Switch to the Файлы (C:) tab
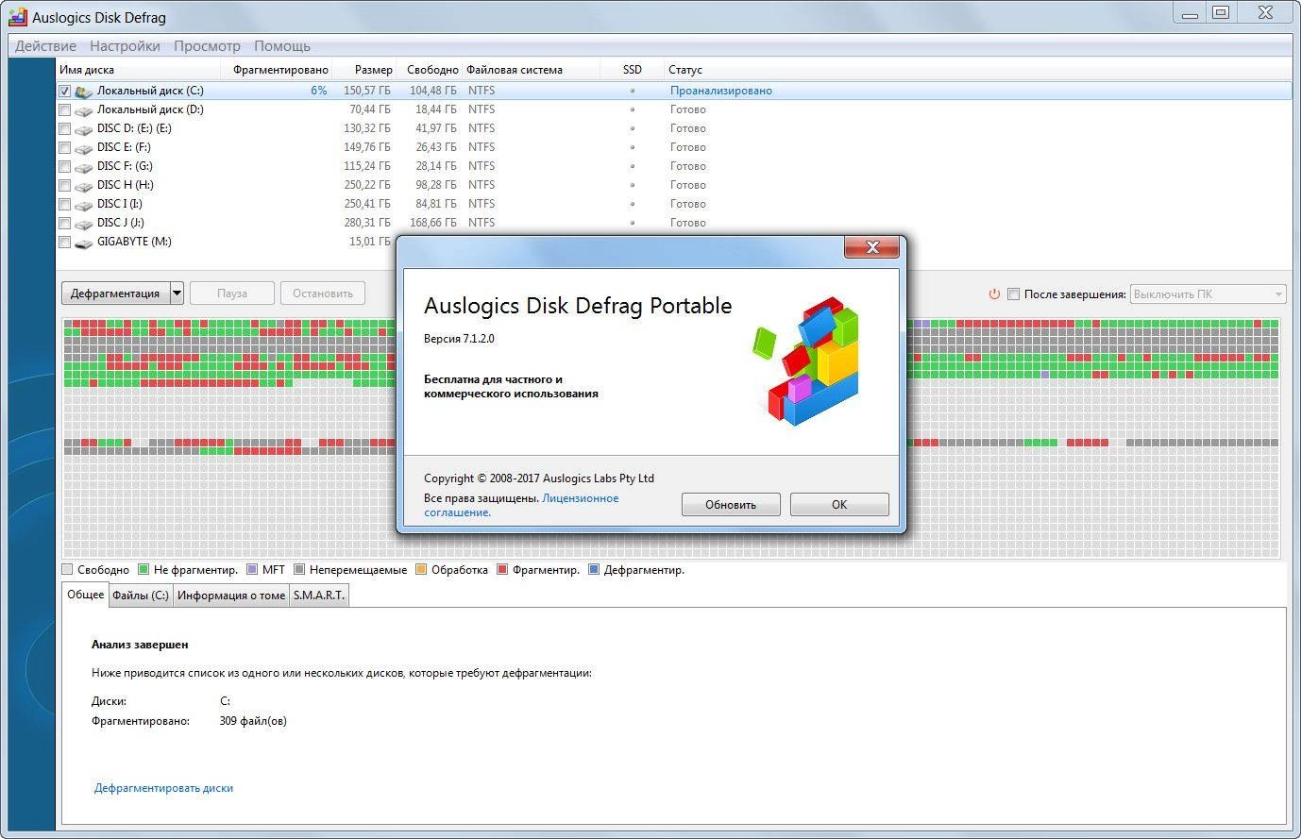 click(141, 596)
